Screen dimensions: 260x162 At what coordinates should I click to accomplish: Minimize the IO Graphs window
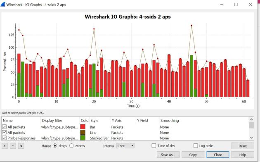click(222, 5)
